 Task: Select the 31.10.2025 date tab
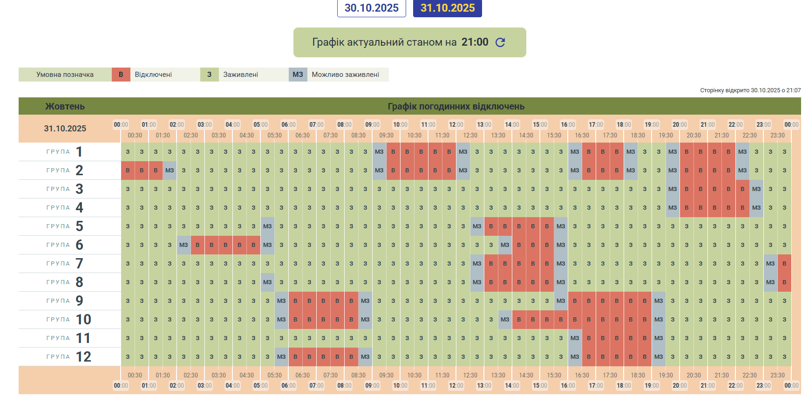point(447,8)
